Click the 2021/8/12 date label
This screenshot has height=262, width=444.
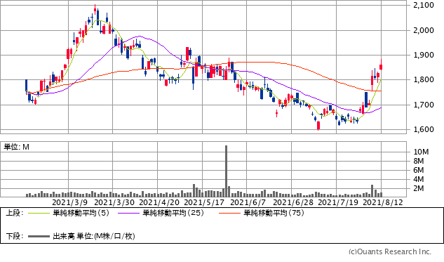point(383,202)
